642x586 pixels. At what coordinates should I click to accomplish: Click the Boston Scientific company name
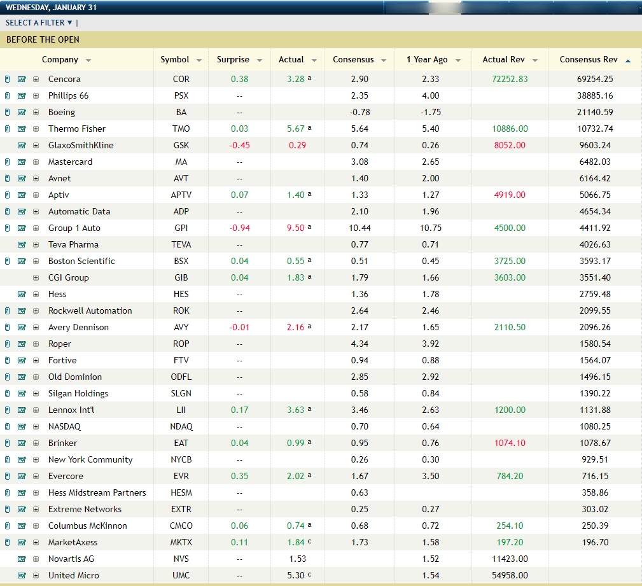[81, 262]
